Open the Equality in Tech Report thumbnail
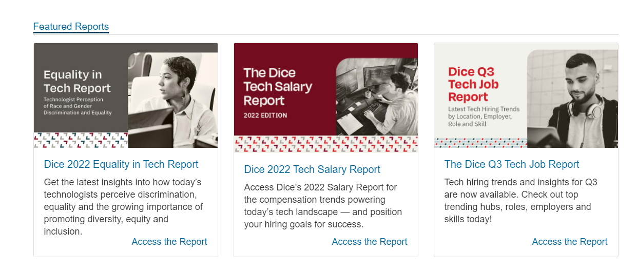The width and height of the screenshot is (636, 271). coord(125,95)
